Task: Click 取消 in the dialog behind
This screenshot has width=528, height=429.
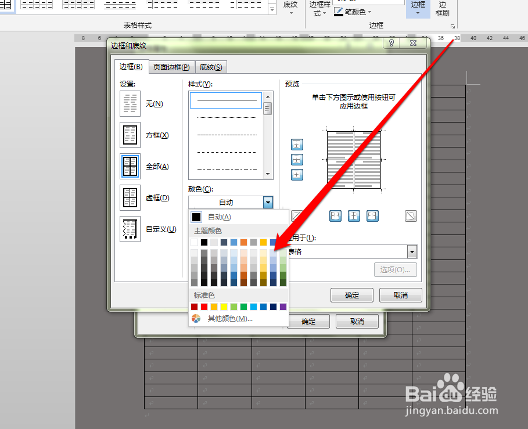Action: pos(357,322)
